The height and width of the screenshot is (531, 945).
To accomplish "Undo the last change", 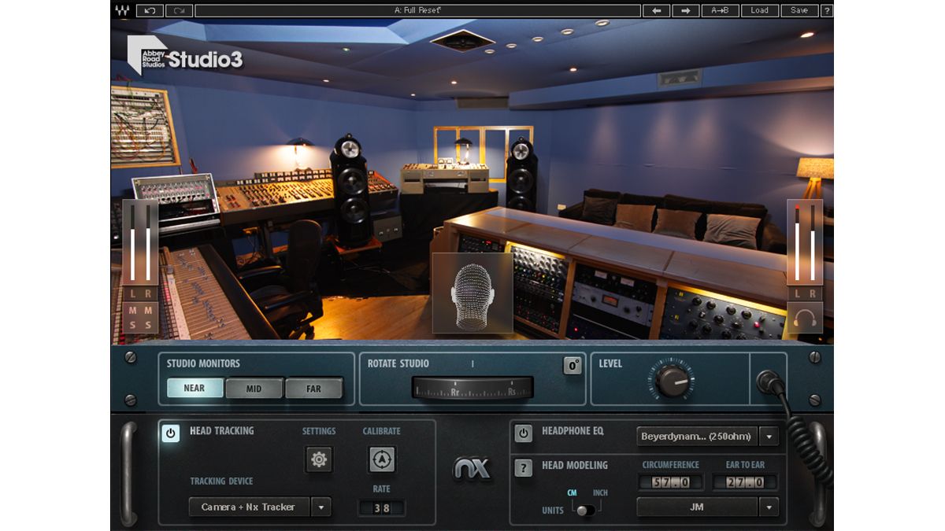I will (x=150, y=10).
